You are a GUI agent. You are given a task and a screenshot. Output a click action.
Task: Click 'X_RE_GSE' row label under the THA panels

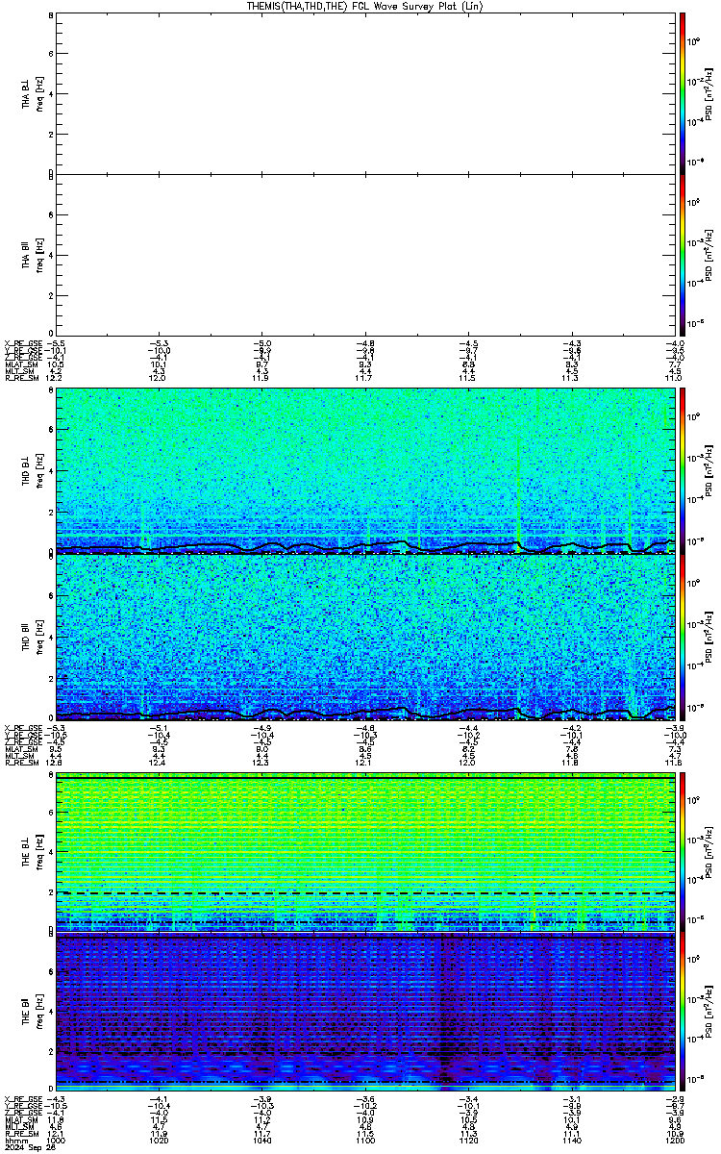tap(22, 342)
